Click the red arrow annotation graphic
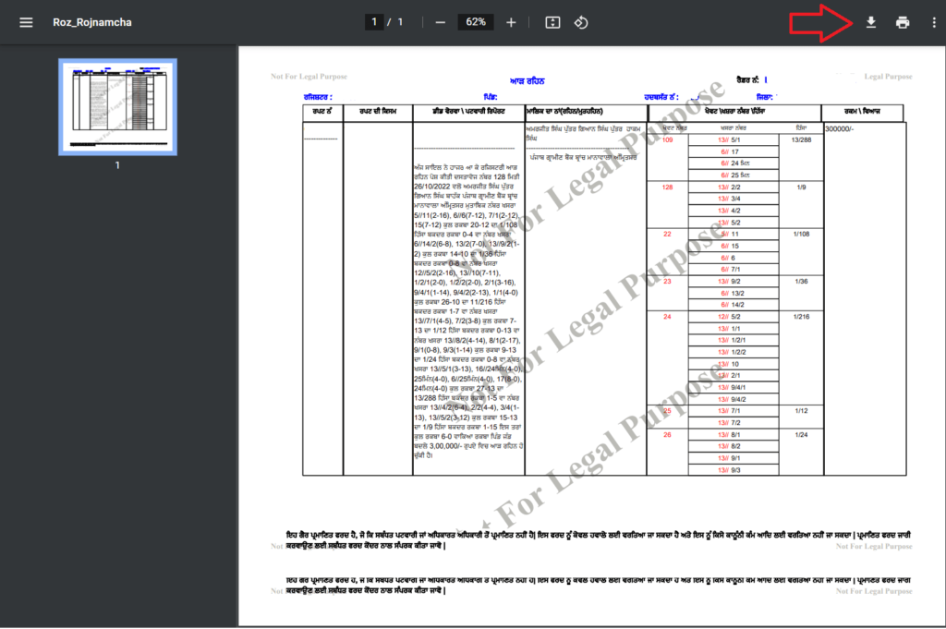Viewport: 946px width, 629px height. (x=820, y=22)
